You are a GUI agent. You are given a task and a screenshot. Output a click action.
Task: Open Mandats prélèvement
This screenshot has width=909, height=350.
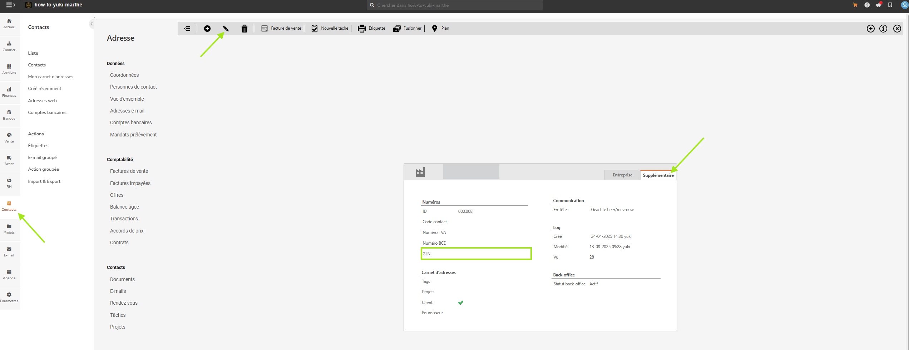[x=133, y=135]
